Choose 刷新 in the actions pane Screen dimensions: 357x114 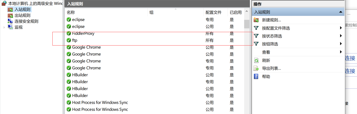tap(266, 60)
